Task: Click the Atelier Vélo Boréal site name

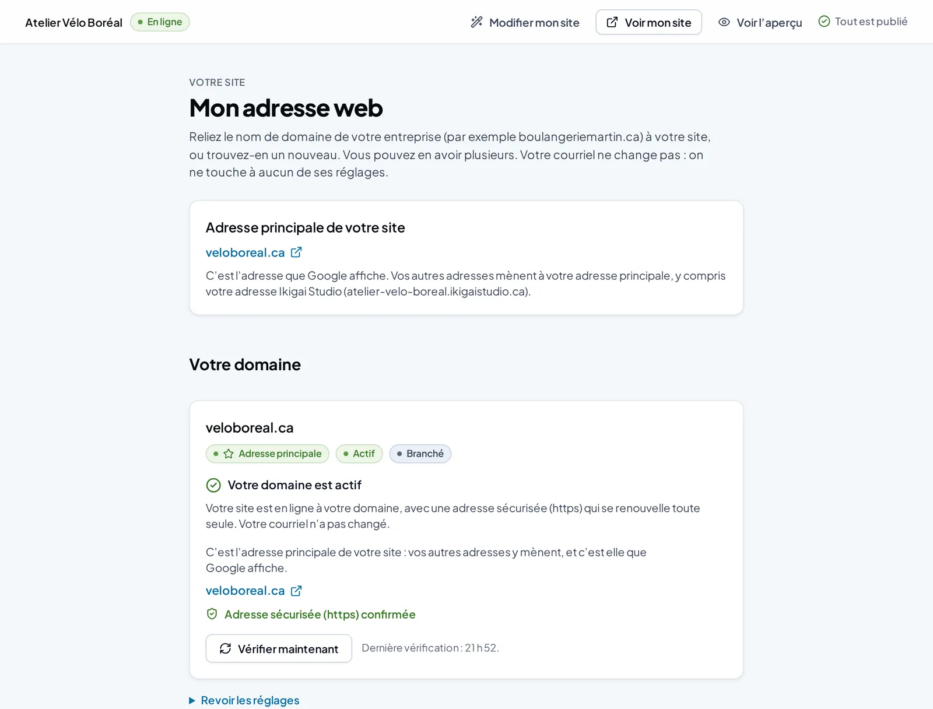Action: click(x=73, y=23)
